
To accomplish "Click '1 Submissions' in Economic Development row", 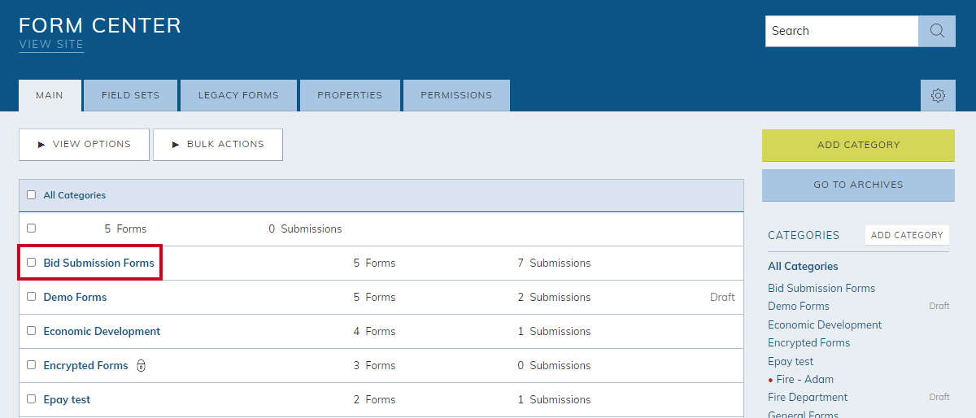I will pos(554,331).
